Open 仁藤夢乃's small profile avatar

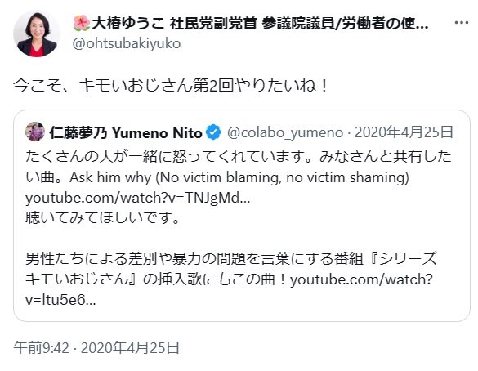pos(35,132)
